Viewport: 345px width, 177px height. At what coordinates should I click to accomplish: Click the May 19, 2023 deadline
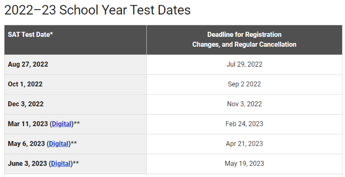(244, 164)
